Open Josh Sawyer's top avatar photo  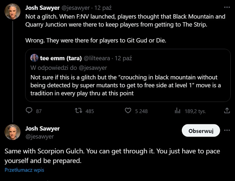12,12
